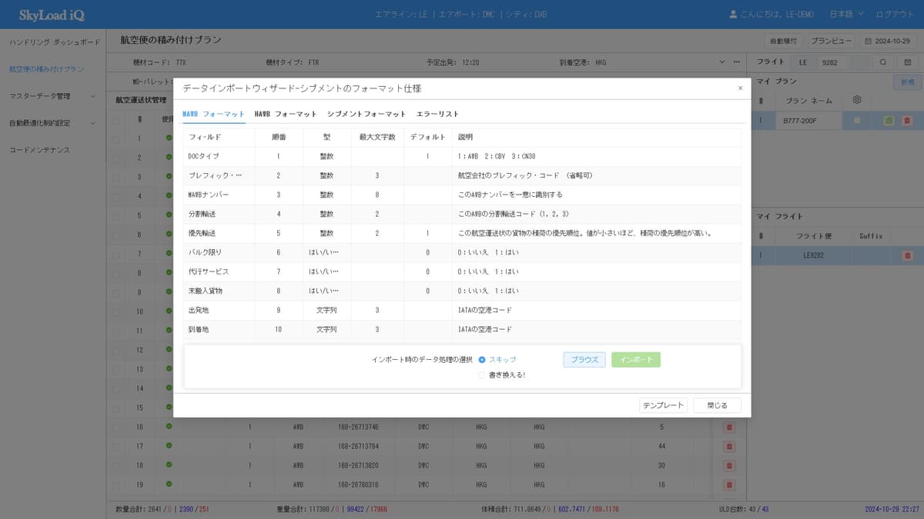Click green status icon in row 17
This screenshot has height=519, width=924.
click(x=169, y=446)
